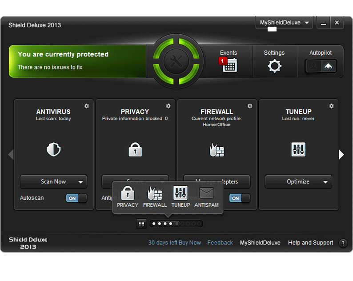Image resolution: width=353 pixels, height=281 pixels.
Task: Open the Feedback link
Action: (x=220, y=242)
